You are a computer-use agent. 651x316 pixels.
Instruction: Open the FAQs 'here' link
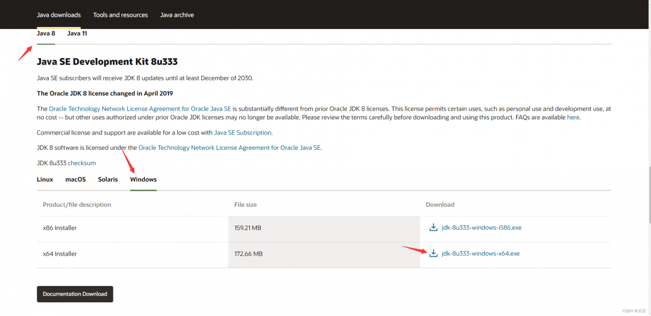(x=573, y=117)
